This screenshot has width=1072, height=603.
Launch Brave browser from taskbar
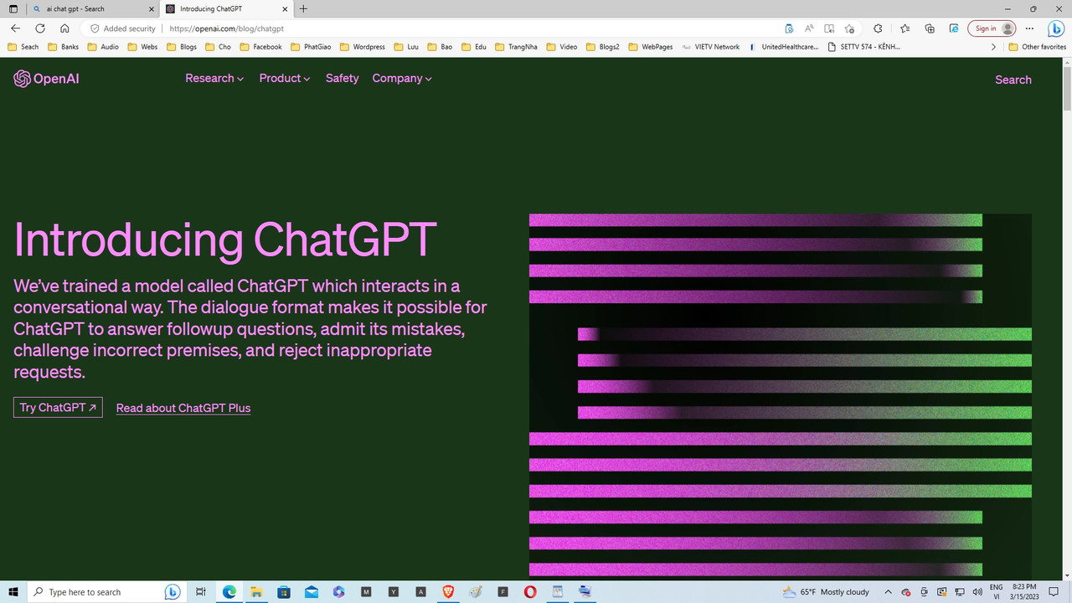(x=448, y=592)
